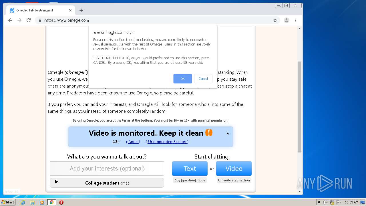
Task: Open the Windows Start menu
Action: click(8, 202)
